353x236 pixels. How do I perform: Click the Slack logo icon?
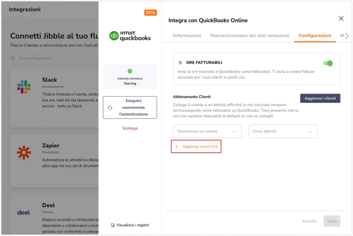point(24,87)
